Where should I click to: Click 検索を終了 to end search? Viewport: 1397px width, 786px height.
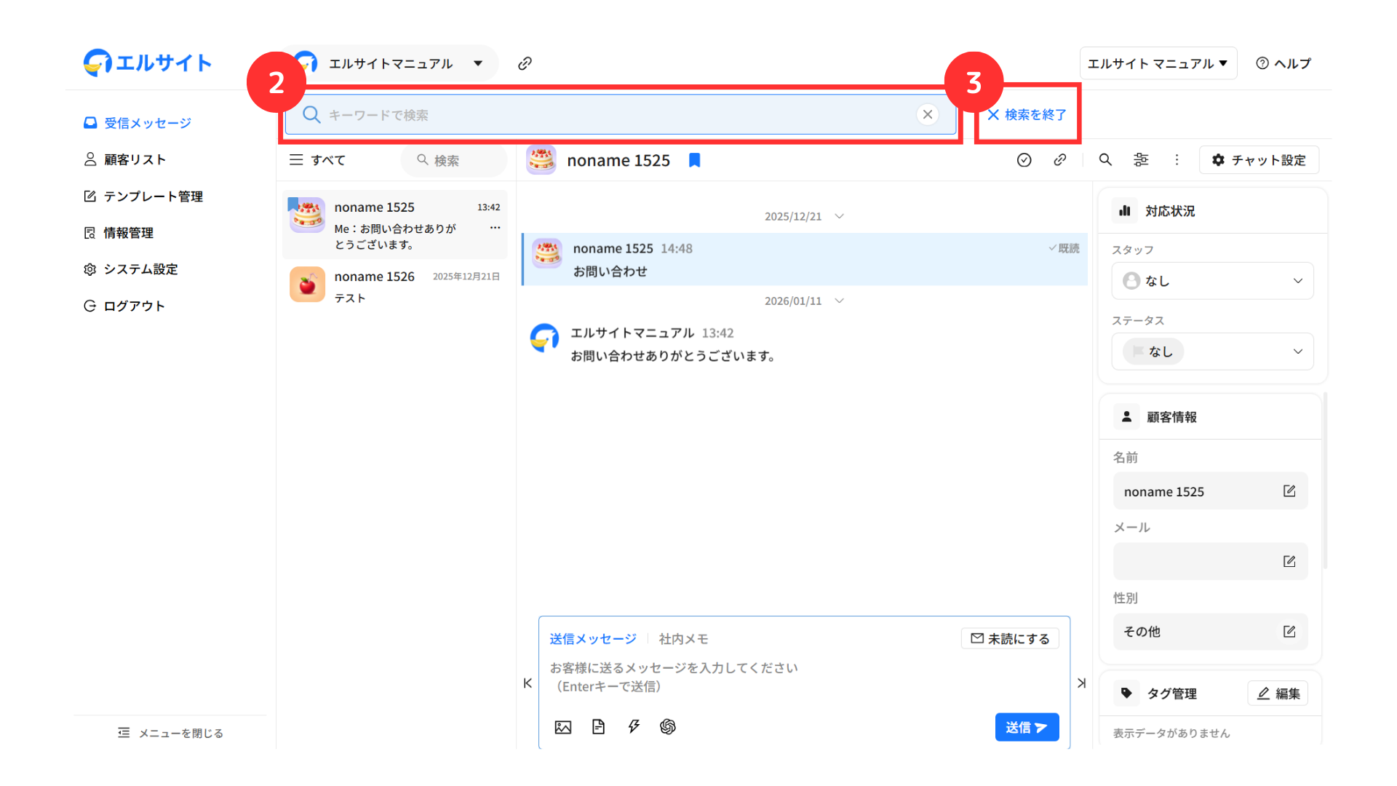(x=1027, y=115)
